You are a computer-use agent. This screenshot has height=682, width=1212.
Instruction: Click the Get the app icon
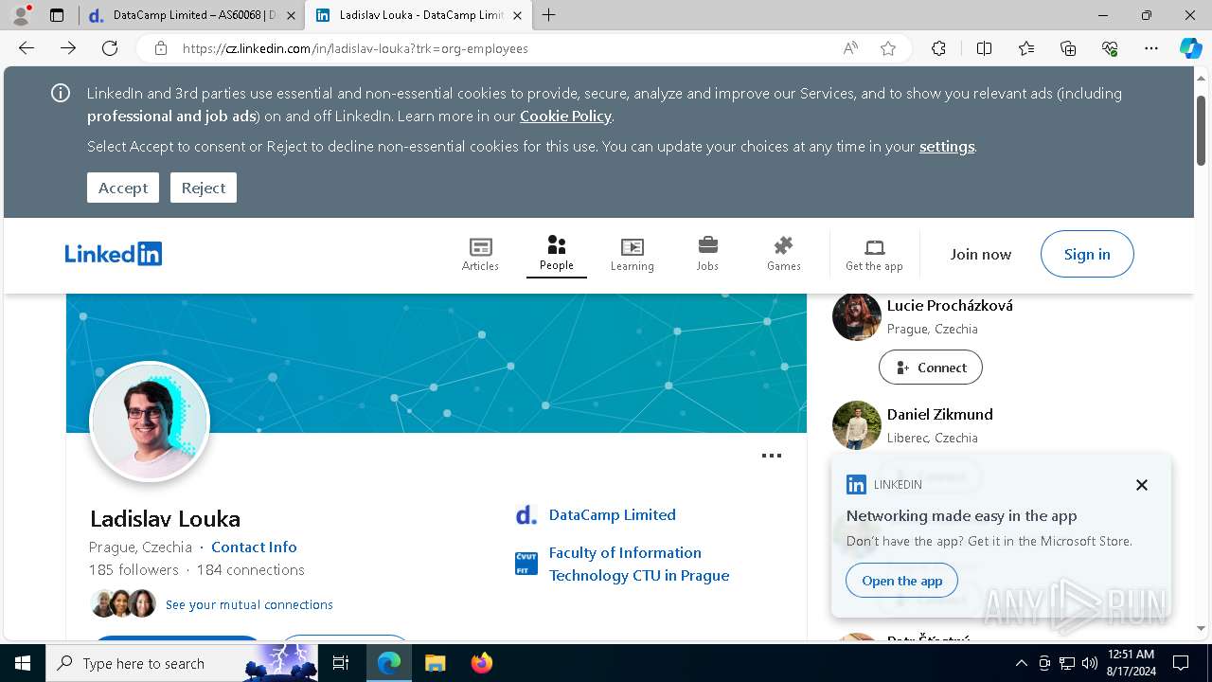[x=874, y=254]
